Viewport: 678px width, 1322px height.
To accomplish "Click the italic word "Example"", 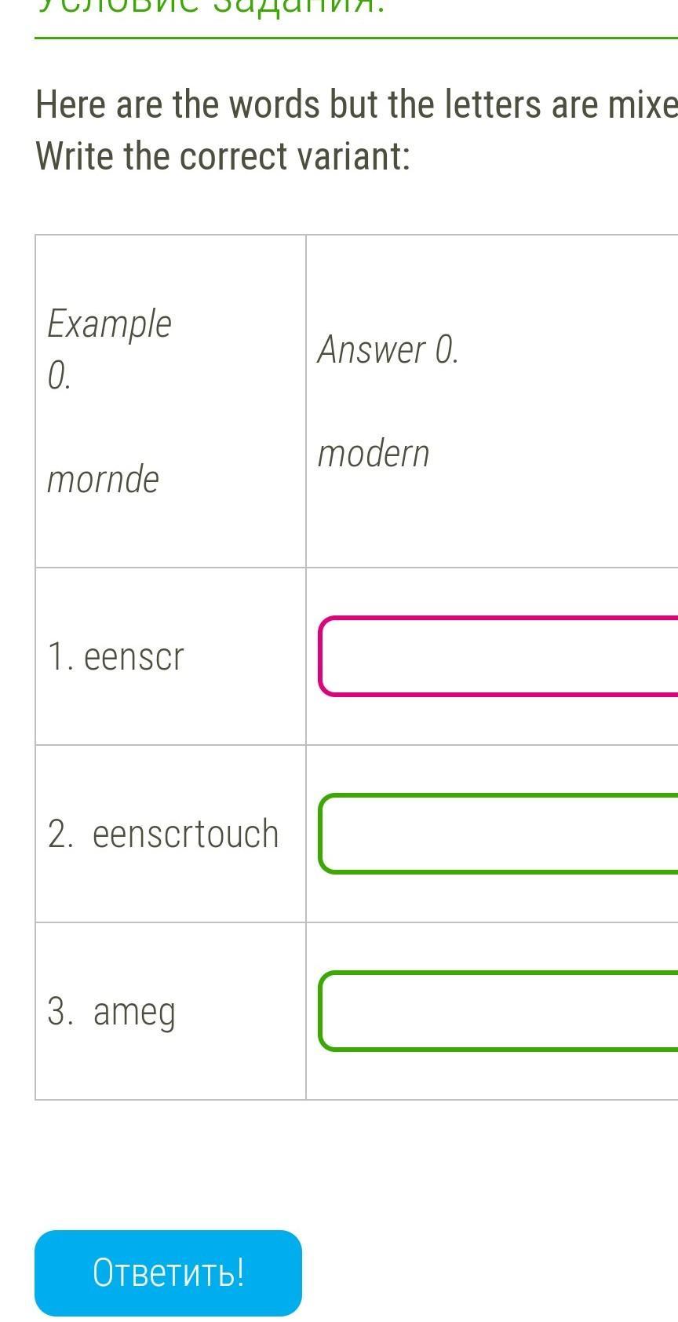I will point(109,323).
